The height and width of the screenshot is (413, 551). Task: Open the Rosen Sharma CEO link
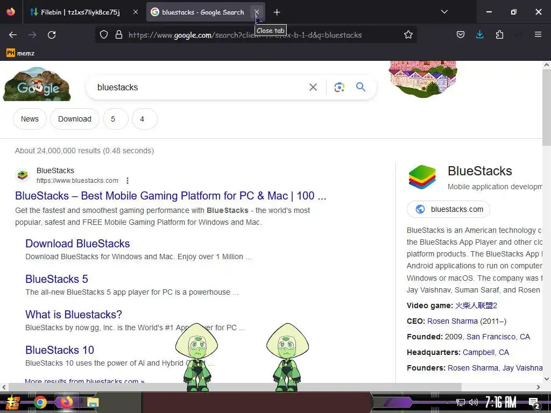[452, 321]
